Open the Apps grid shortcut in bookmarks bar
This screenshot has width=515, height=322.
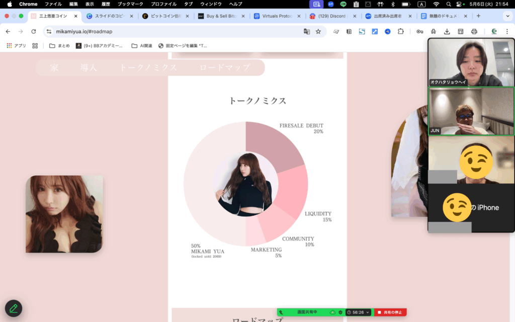(16, 46)
